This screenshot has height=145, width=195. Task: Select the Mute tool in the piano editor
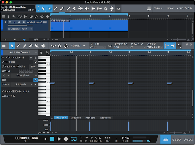(x=37, y=46)
